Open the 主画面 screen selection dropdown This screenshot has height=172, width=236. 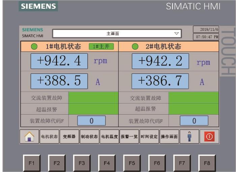tap(117, 34)
